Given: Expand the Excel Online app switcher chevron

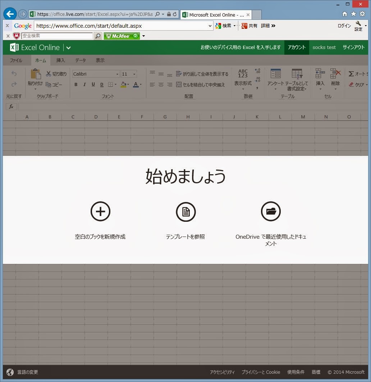Looking at the screenshot, I should pyautogui.click(x=69, y=48).
